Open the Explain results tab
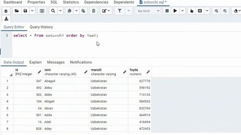 pos(35,62)
